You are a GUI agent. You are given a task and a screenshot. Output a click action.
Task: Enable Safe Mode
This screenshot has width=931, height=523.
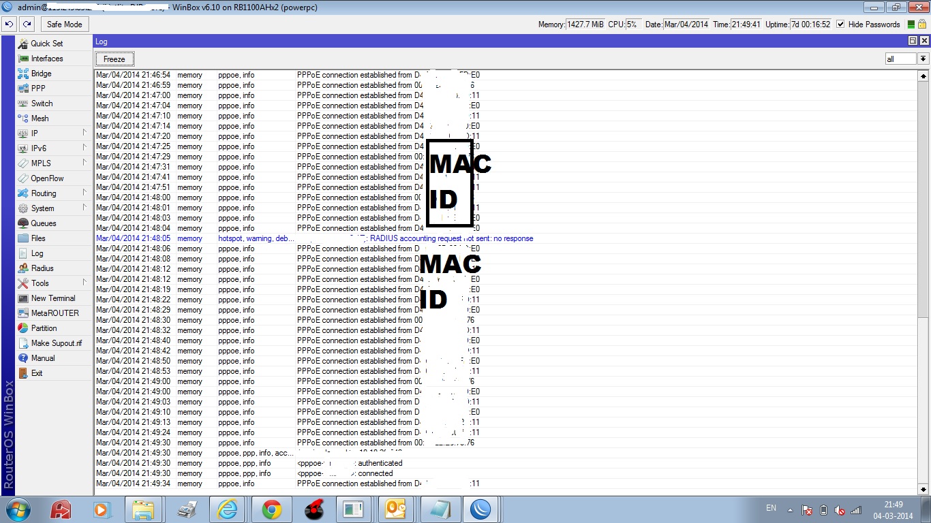point(64,24)
